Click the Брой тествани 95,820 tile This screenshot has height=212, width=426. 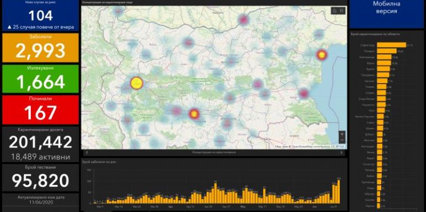tap(40, 178)
